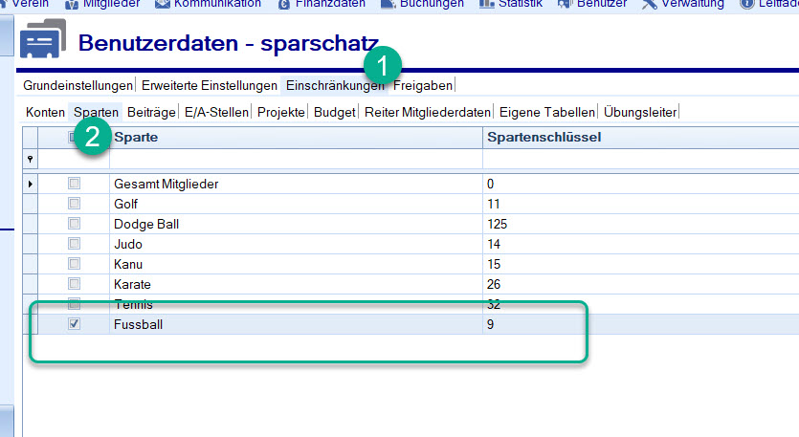Select the Karate row text
Screen dimensions: 799x437
pos(132,284)
